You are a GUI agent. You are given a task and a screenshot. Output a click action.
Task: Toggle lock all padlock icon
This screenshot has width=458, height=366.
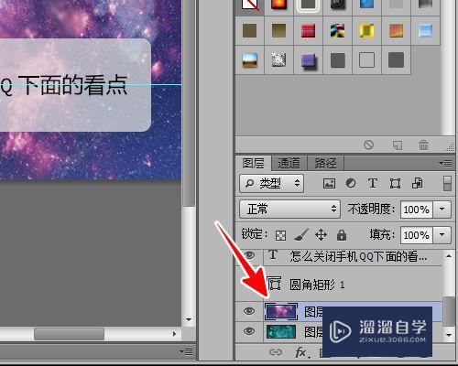pyautogui.click(x=342, y=235)
